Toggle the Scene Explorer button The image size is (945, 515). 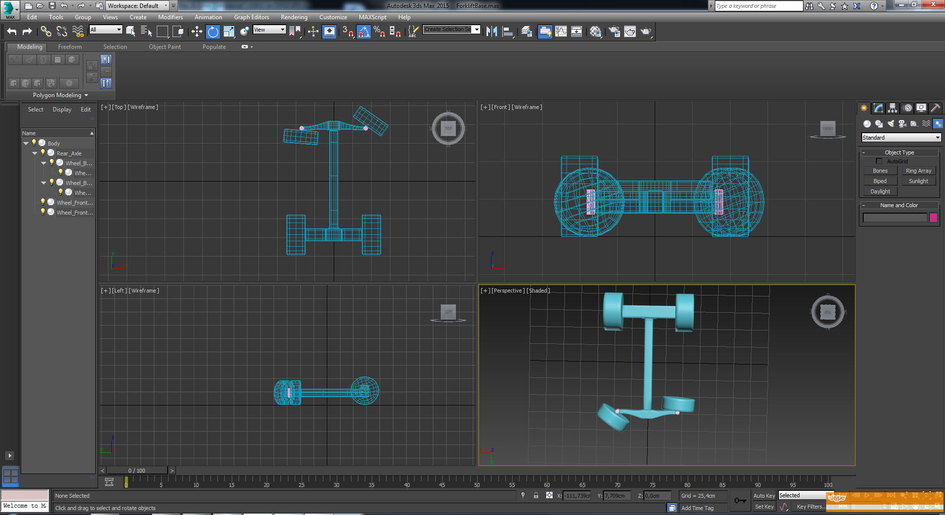[545, 32]
